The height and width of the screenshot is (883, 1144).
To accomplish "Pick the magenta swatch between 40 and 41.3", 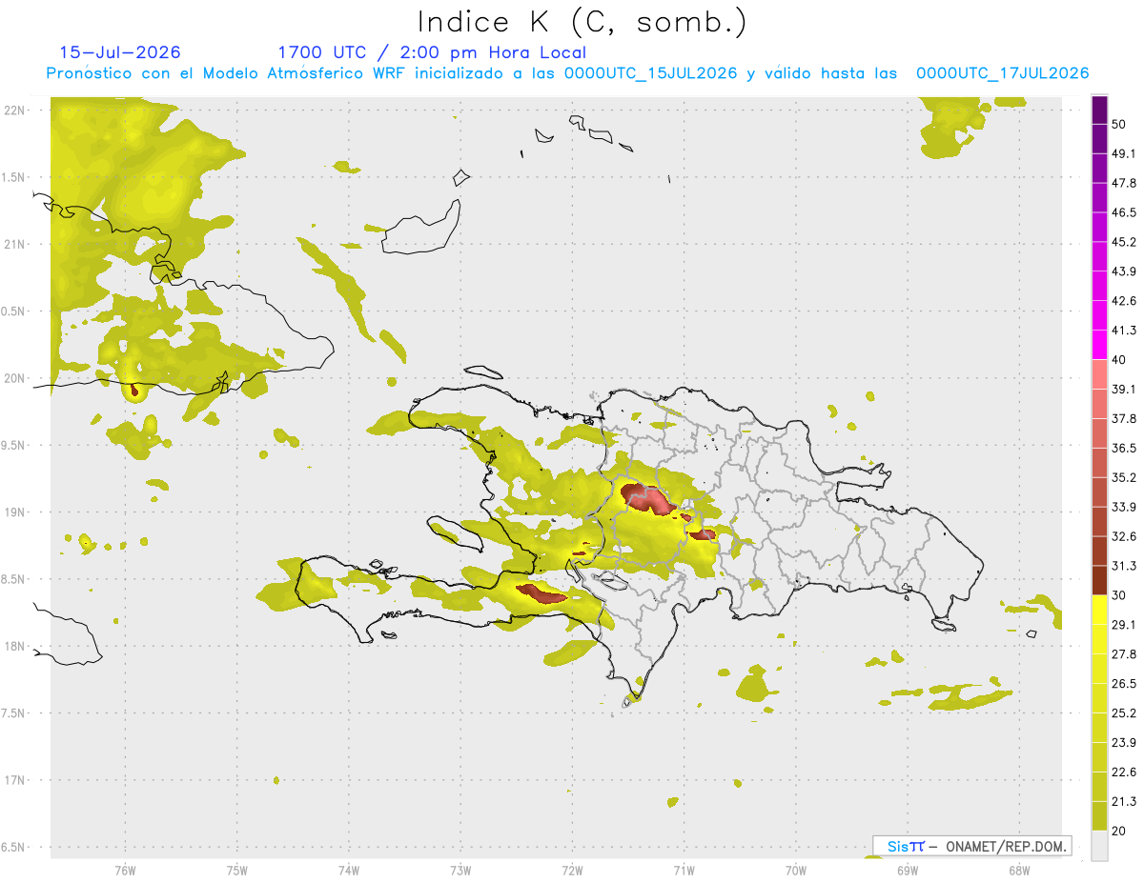I will pyautogui.click(x=1099, y=345).
